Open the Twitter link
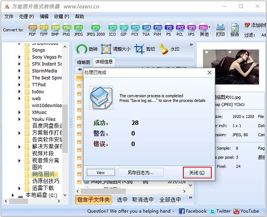 coord(220,211)
